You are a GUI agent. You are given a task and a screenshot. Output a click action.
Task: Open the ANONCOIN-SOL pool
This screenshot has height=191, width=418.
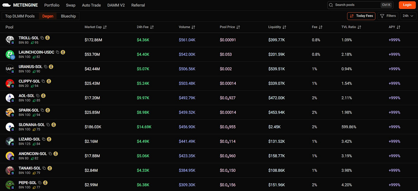[33, 154]
